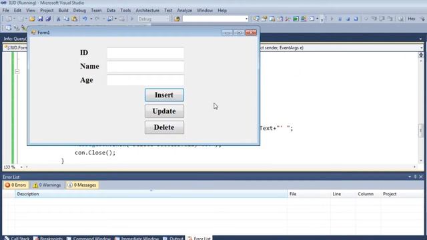Screen dimensions: 427x240
Task: Click the Redo arrow icon
Action: click(x=97, y=19)
